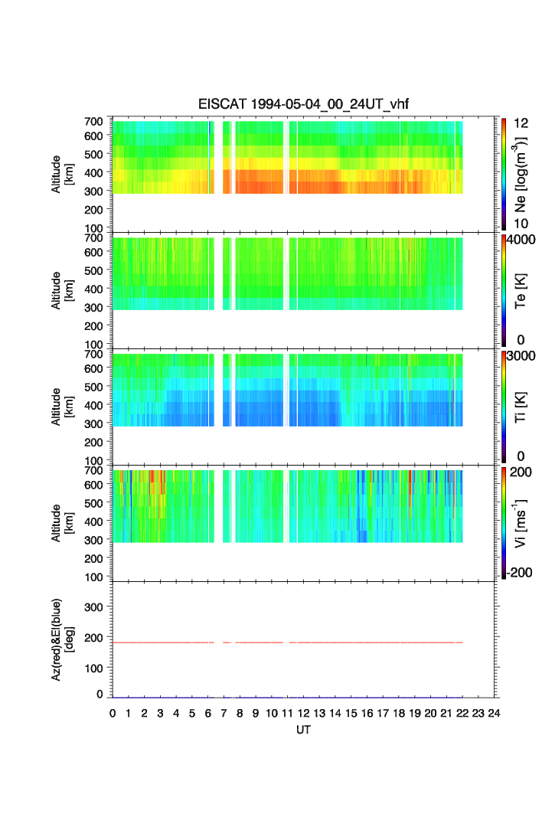Click the Altitude label of the top panel

tap(59, 173)
